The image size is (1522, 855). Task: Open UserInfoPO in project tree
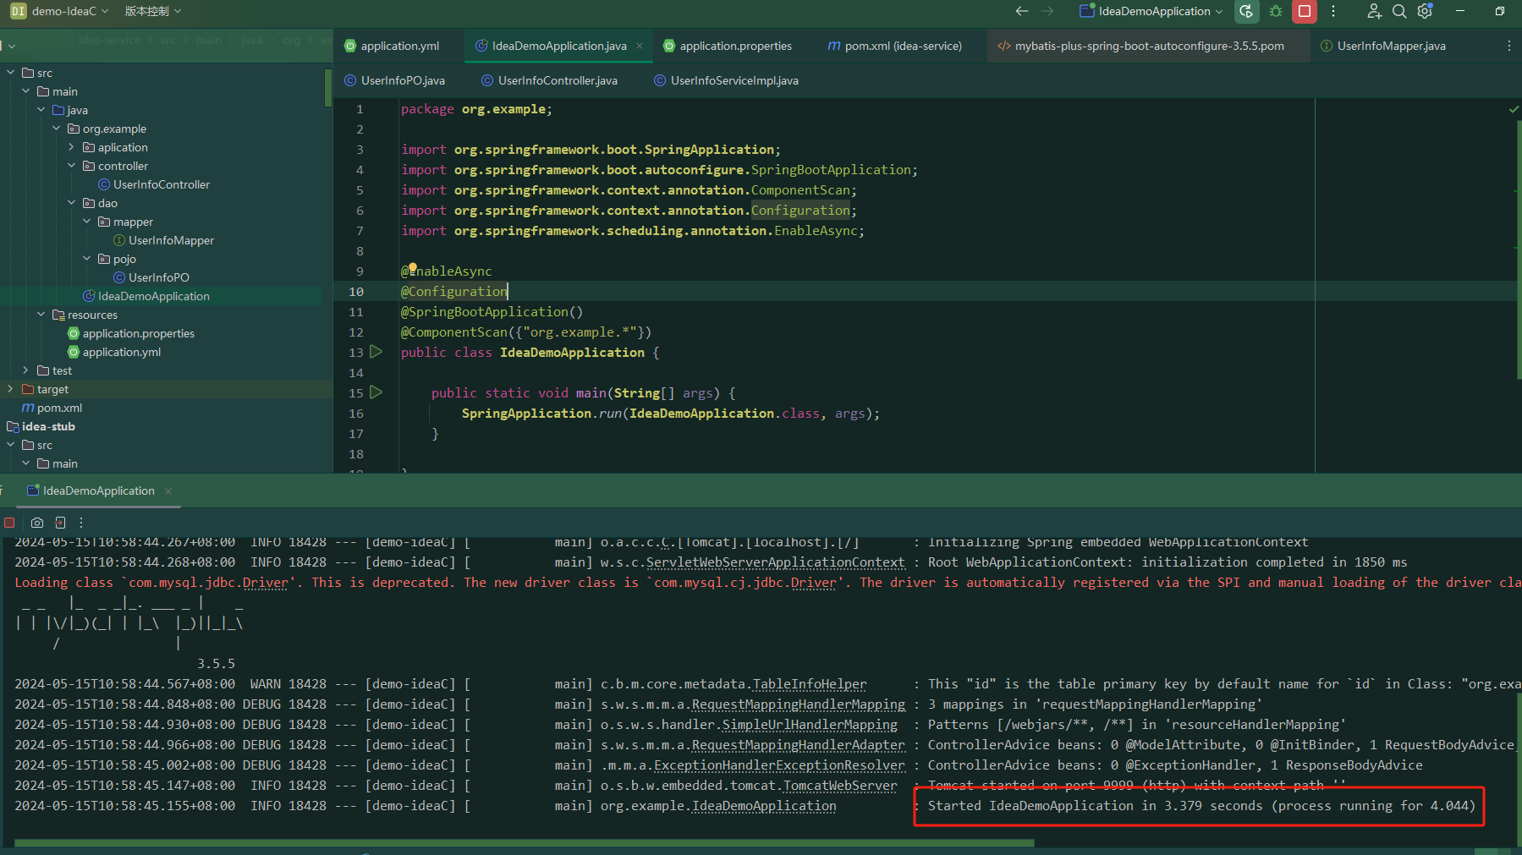coord(159,277)
